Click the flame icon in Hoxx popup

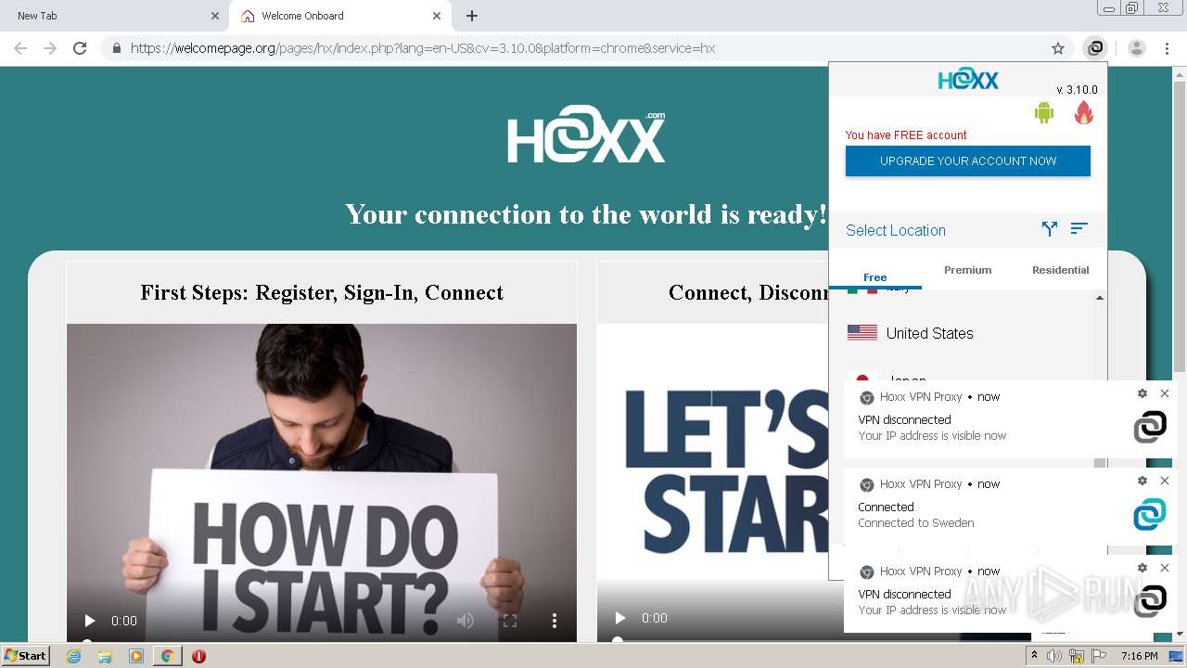1083,113
